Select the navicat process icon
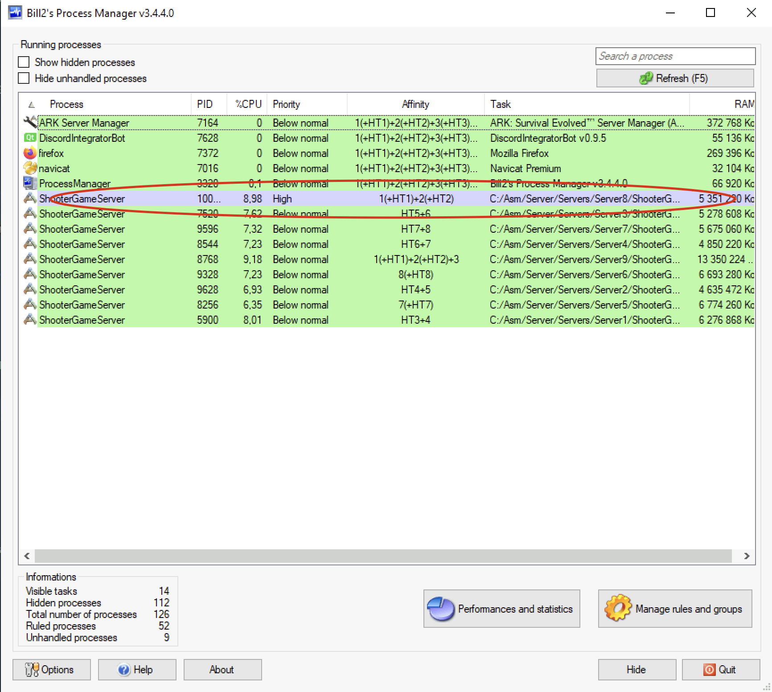This screenshot has height=692, width=772. (x=30, y=168)
